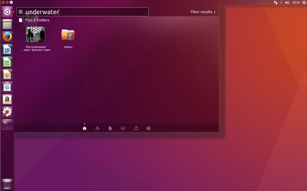Open the Bluetooth indicator
Viewport: 307px width, 191px height.
coord(281,2)
